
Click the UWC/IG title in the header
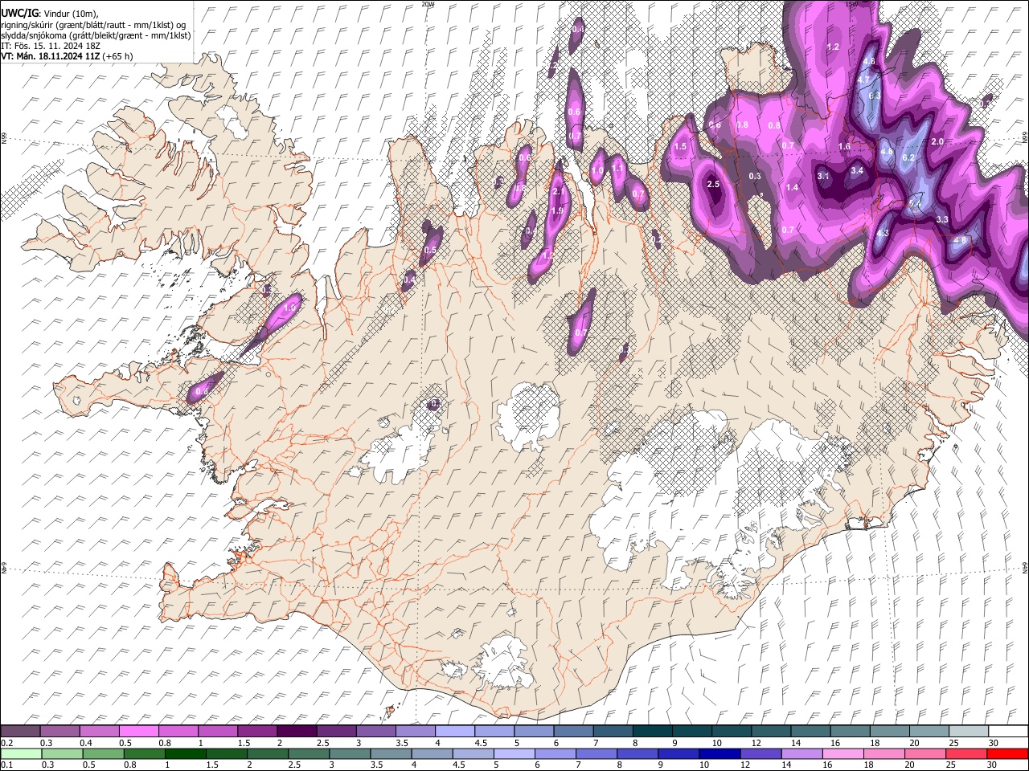(x=19, y=12)
